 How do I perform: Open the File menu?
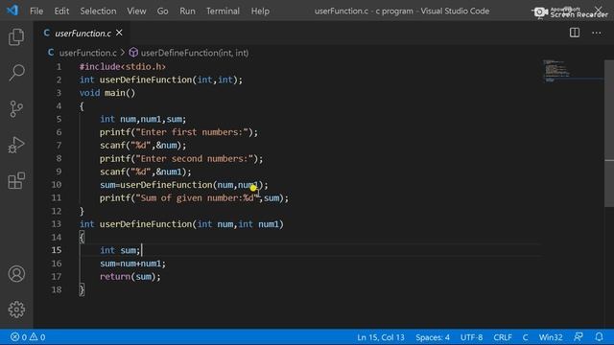click(x=36, y=11)
